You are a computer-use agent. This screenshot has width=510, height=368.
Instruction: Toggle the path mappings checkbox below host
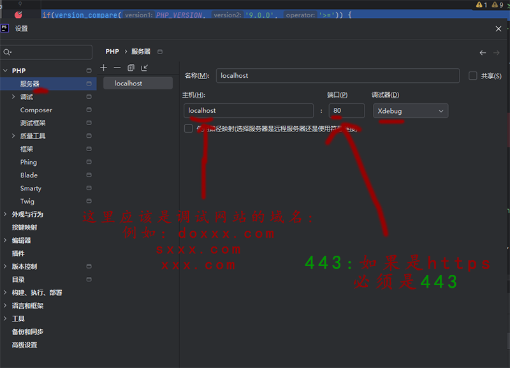click(x=188, y=128)
